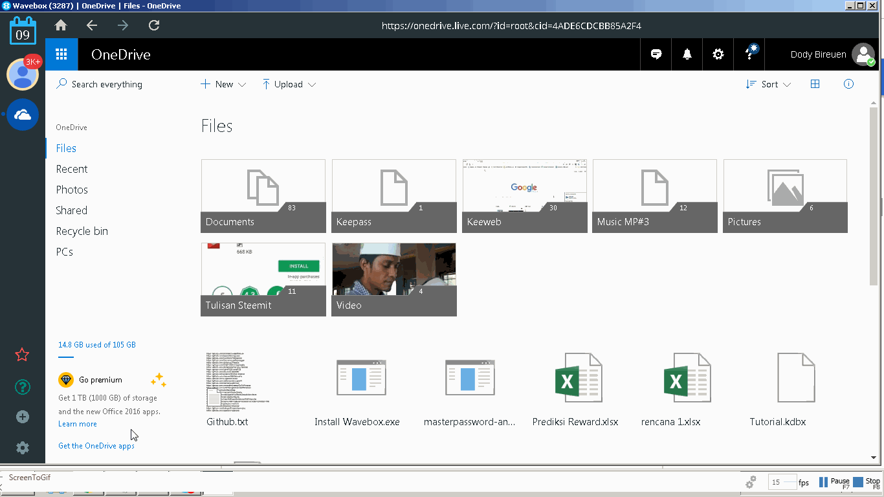Click the Dody Bireuen account name

click(x=818, y=54)
